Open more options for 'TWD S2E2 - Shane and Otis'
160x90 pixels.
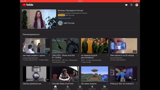[x=78, y=55]
